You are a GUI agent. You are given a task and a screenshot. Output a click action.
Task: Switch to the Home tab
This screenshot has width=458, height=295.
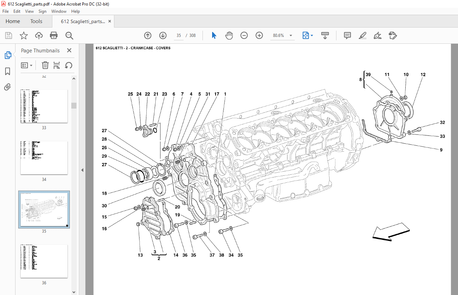13,21
